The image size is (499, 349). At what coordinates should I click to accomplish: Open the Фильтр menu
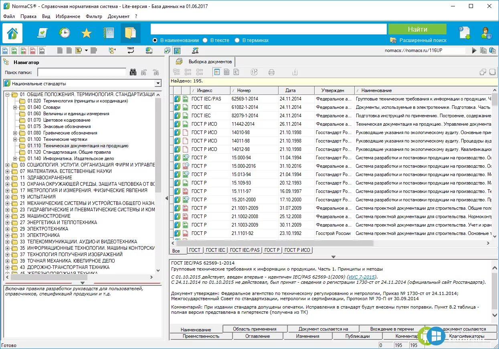pyautogui.click(x=94, y=16)
